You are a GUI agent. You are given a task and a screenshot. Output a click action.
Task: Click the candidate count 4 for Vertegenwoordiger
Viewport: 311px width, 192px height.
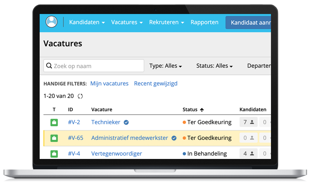click(248, 154)
